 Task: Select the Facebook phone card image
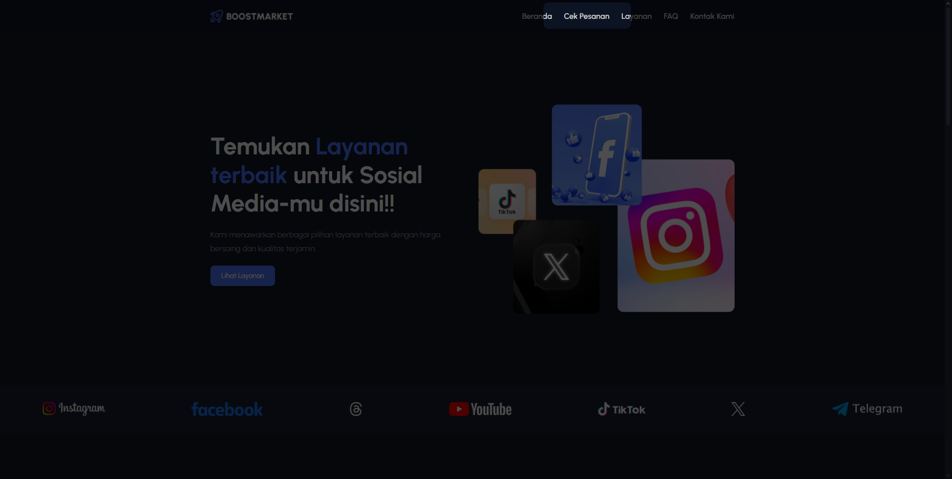point(597,155)
